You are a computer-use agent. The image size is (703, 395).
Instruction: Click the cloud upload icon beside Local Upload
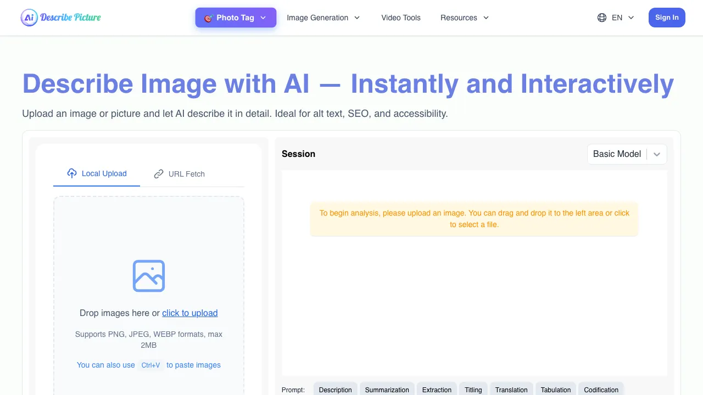pyautogui.click(x=72, y=173)
